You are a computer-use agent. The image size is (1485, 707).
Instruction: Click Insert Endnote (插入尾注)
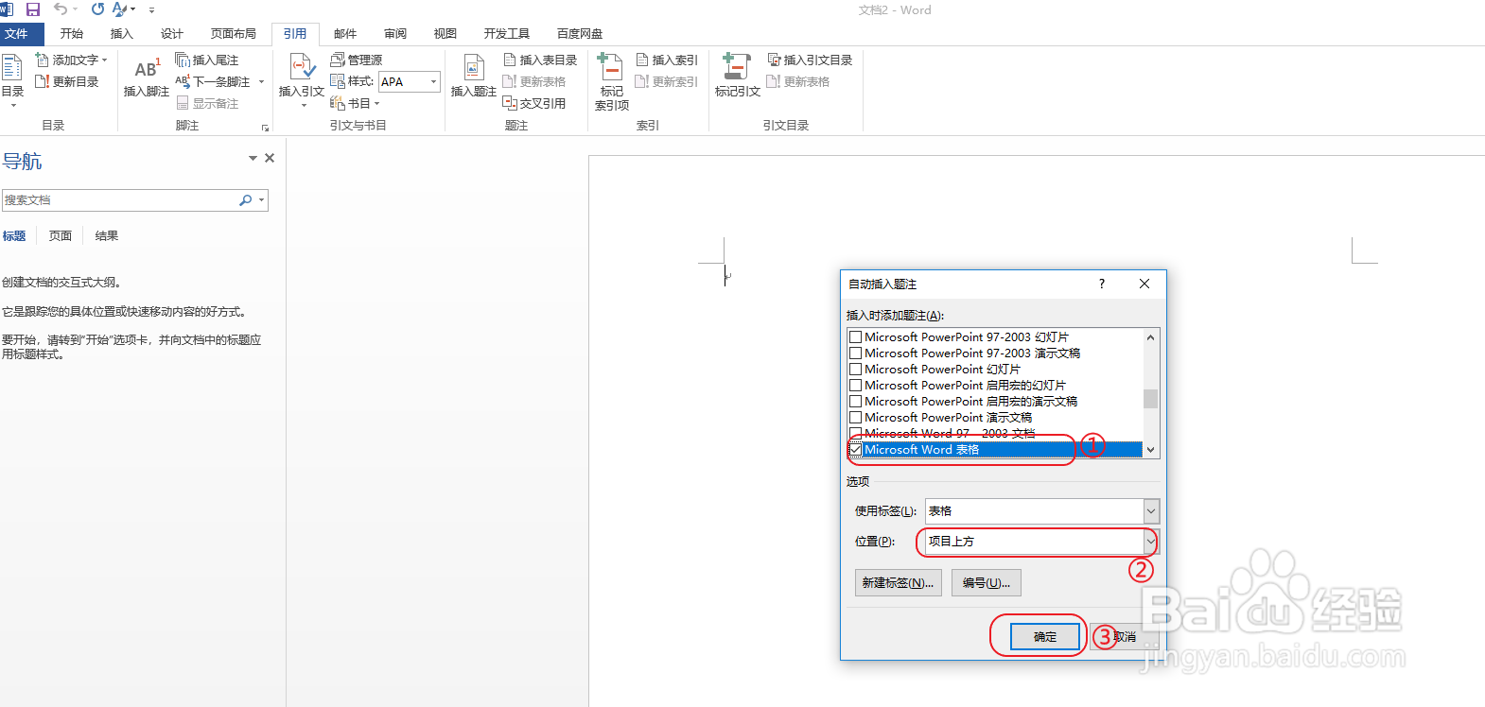click(207, 60)
